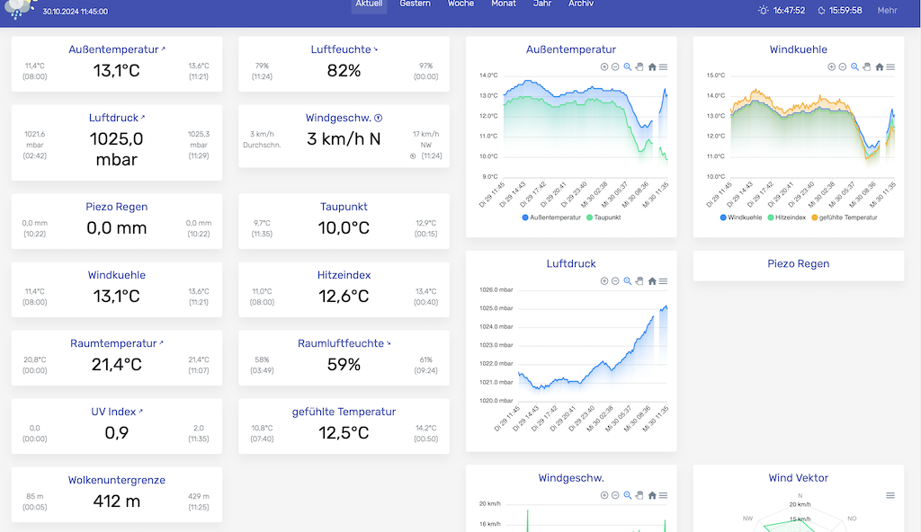
Task: Open the Luftdruck chart hamburger menu
Action: tap(663, 281)
